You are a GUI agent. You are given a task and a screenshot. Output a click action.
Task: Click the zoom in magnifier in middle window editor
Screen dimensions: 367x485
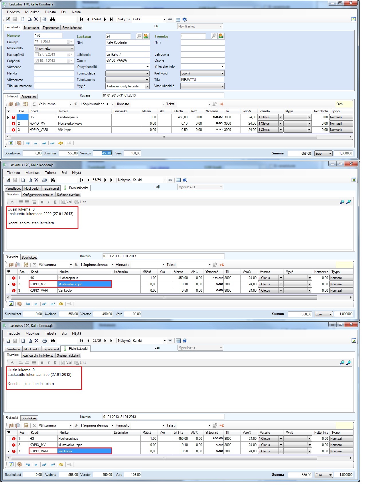[x=342, y=202]
